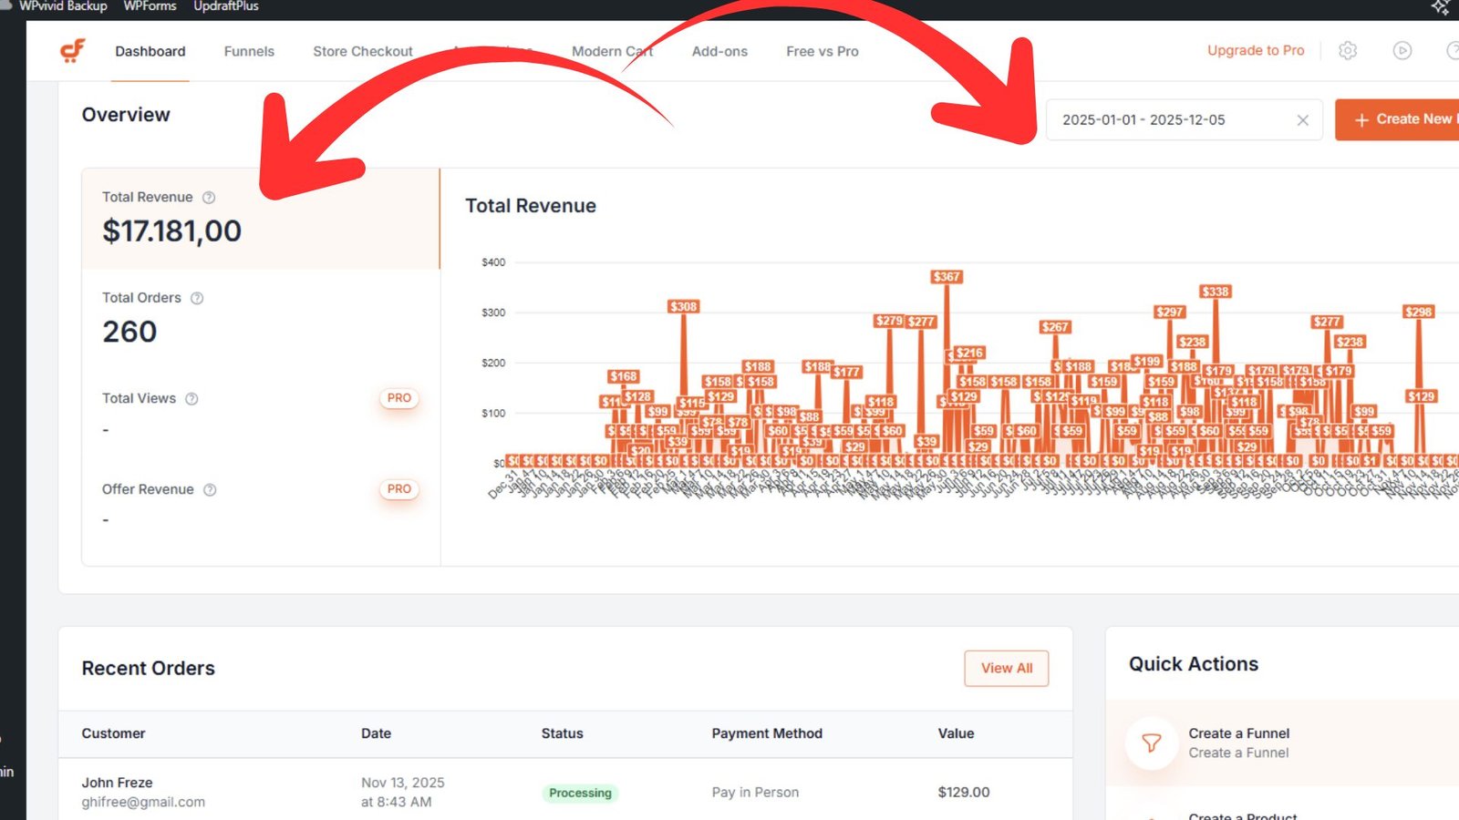
Task: Click the PRO badge beside Total Views
Action: click(x=398, y=398)
